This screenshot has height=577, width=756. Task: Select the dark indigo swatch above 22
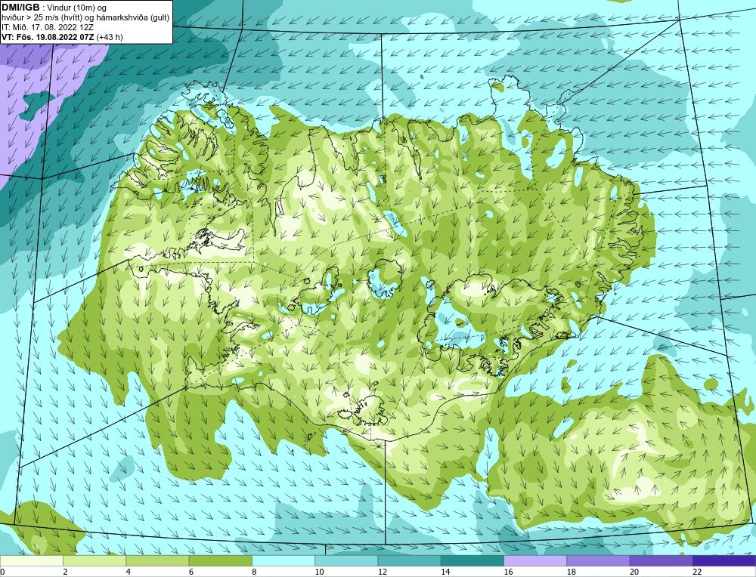723,560
